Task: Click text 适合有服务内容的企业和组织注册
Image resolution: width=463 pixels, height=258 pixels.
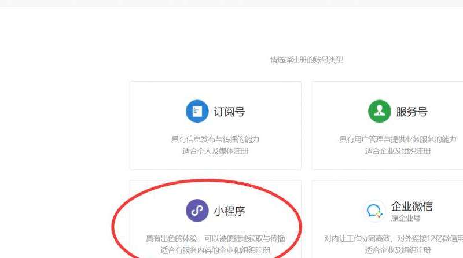Action: point(215,250)
